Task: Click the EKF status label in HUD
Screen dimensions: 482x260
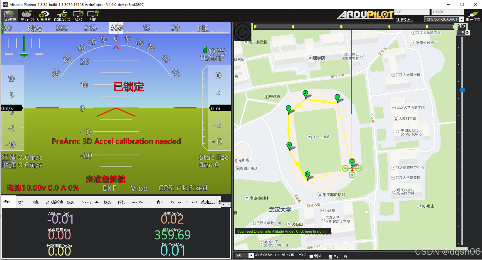Action: point(110,188)
